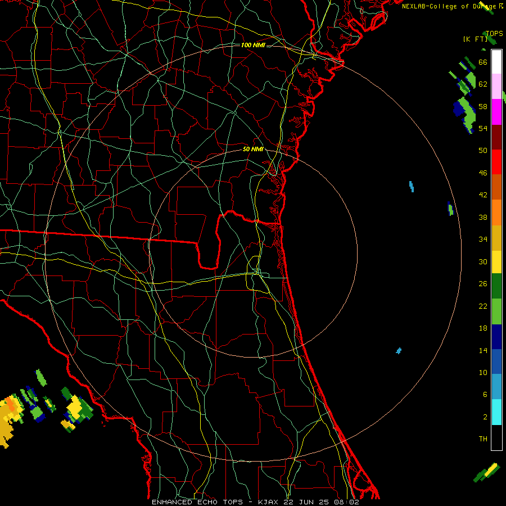Click the light green legend swatch
The height and width of the screenshot is (506, 506).
[496, 311]
